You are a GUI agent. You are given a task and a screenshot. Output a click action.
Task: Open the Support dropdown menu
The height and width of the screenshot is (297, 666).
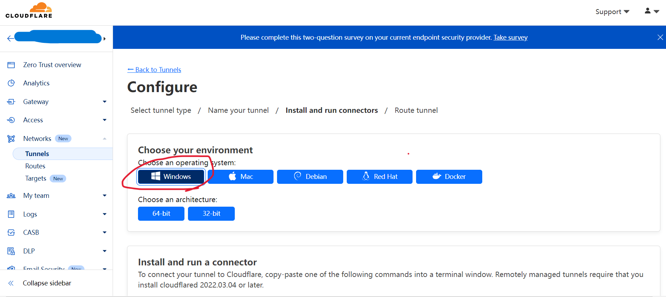coord(612,12)
